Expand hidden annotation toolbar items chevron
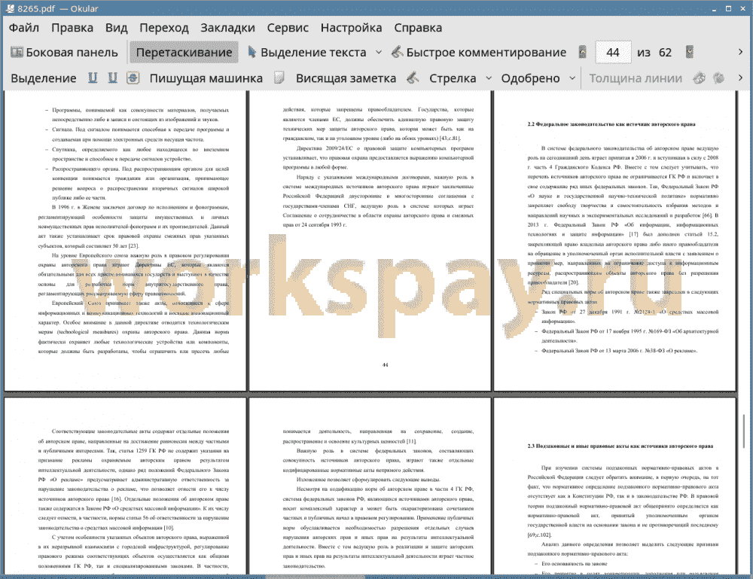 tap(740, 78)
